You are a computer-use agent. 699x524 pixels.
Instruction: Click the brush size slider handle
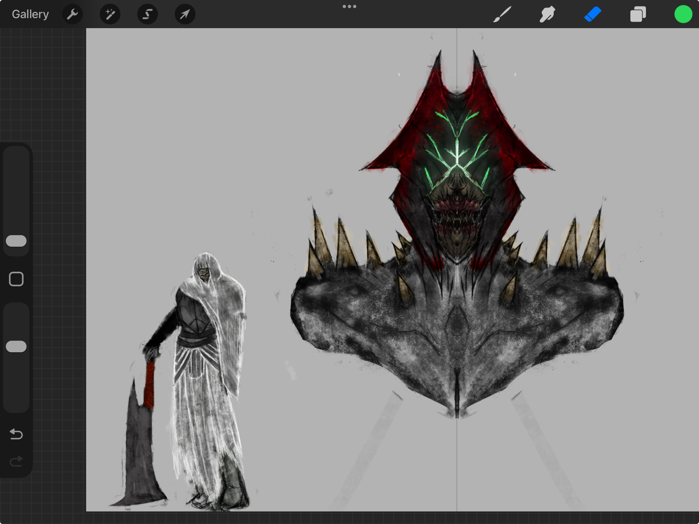coord(16,241)
